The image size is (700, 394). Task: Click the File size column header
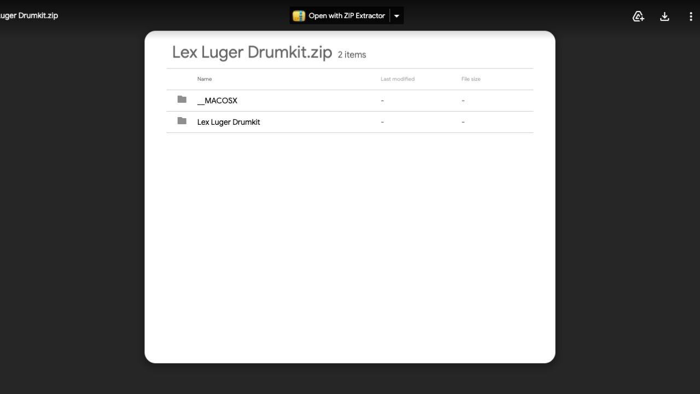click(x=471, y=79)
